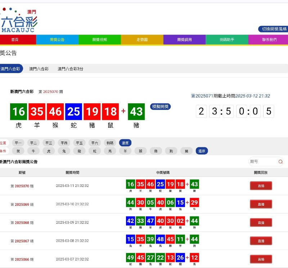Focus the 期号 search input field
The height and width of the screenshot is (268, 288).
point(266,162)
